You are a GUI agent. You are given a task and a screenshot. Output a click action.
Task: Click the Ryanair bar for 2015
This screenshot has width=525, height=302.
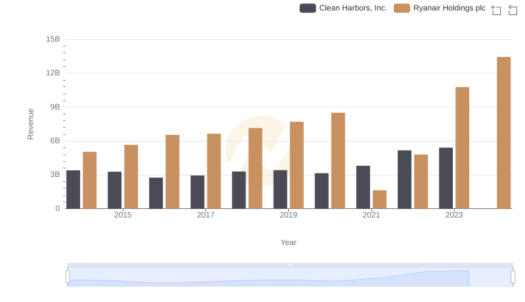click(131, 177)
